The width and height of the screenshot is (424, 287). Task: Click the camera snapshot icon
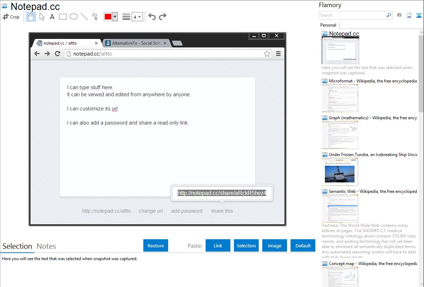pyautogui.click(x=399, y=15)
